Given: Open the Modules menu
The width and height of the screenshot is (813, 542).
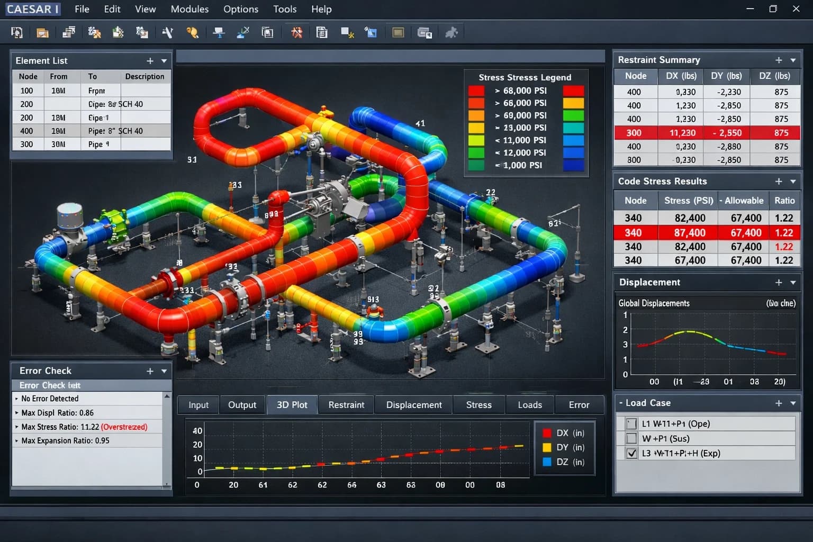Looking at the screenshot, I should point(189,9).
